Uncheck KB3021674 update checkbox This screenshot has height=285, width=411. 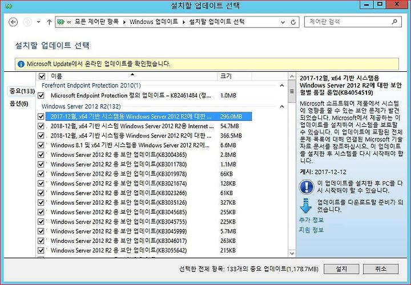click(41, 184)
